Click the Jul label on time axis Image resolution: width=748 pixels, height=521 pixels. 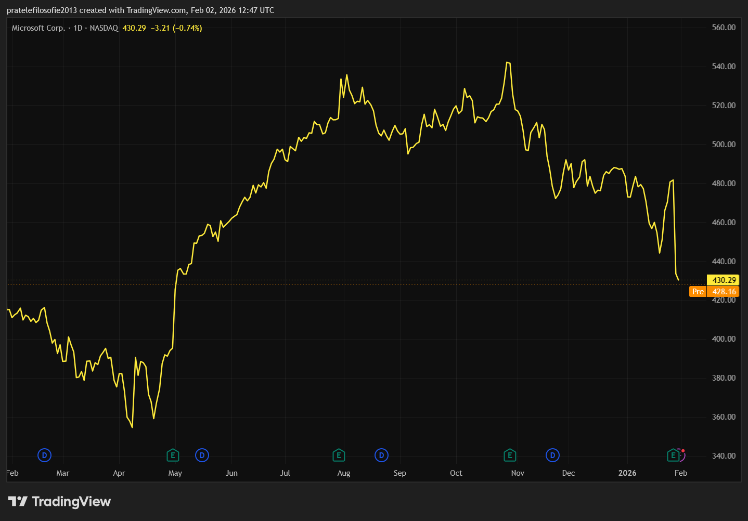click(285, 473)
